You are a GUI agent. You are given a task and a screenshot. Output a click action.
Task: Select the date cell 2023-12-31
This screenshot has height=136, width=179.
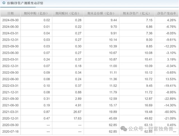[x=10, y=40]
